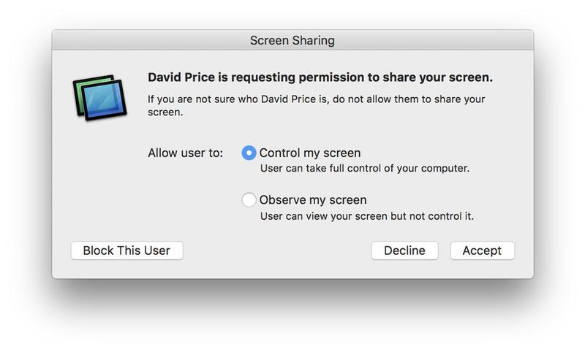Screen dimensions: 585x352
Task: Click the "Observe my screen" option label
Action: (313, 200)
